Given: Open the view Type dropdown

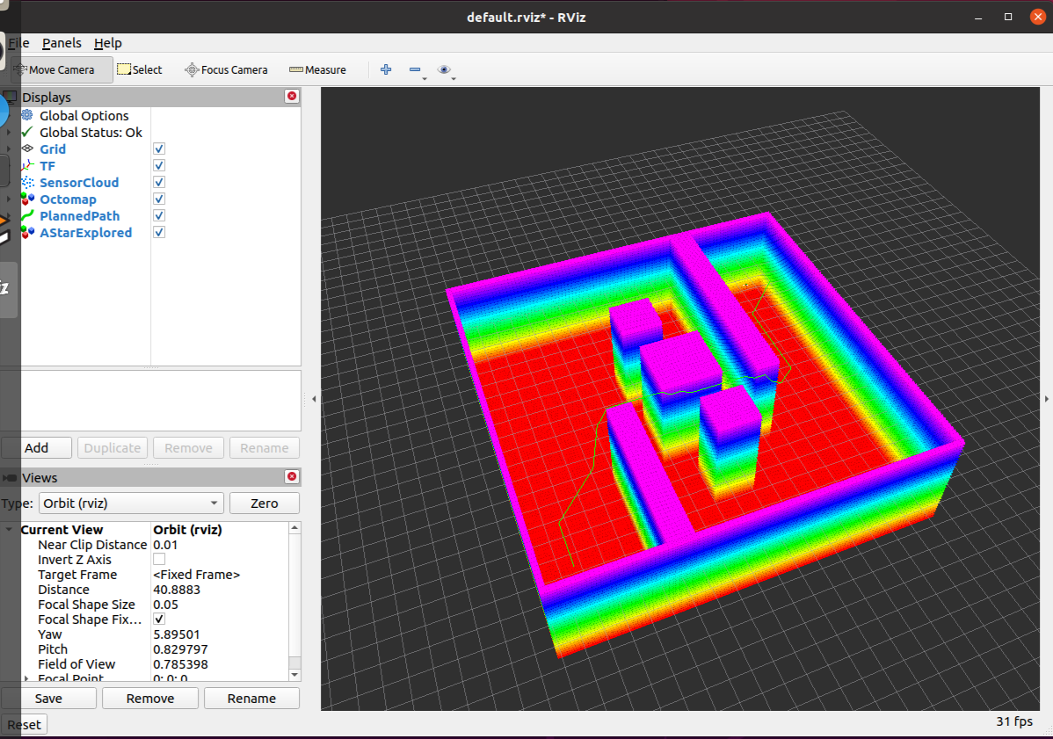Looking at the screenshot, I should pyautogui.click(x=131, y=504).
